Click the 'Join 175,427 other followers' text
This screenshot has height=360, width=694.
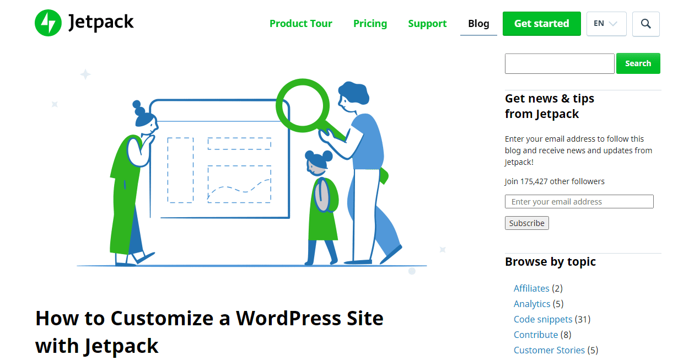click(x=555, y=181)
